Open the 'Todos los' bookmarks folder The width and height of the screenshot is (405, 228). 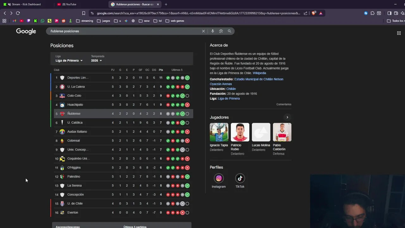click(396, 21)
